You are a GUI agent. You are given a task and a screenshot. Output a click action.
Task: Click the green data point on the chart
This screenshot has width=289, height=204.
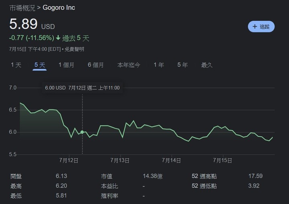coord(82,132)
